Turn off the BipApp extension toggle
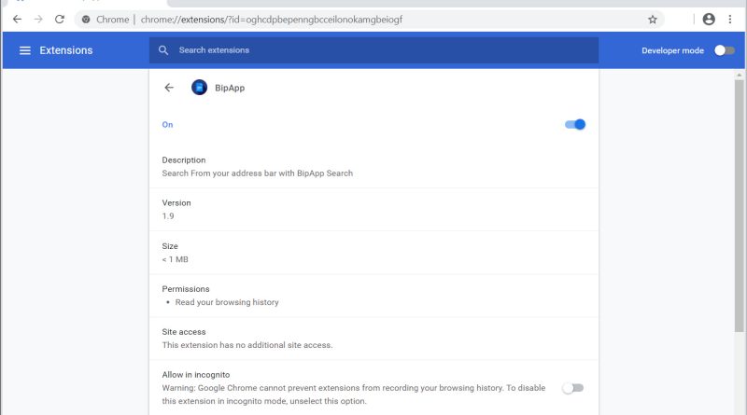Screen dimensions: 747x415 (575, 124)
